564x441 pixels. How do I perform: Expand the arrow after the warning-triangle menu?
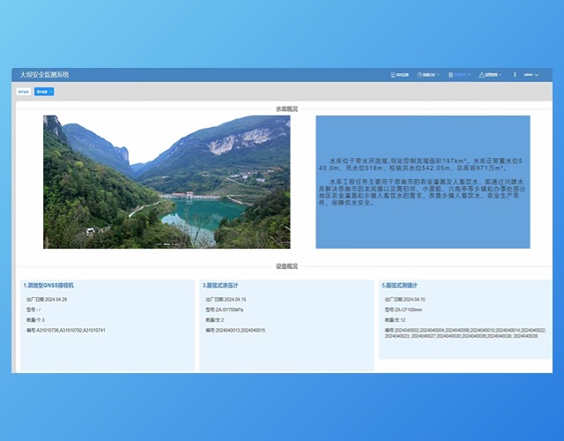[x=501, y=75]
